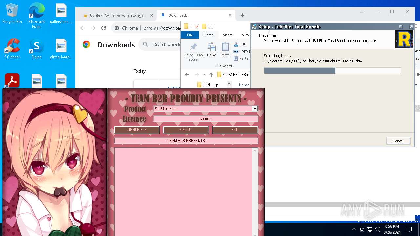Image resolution: width=420 pixels, height=236 pixels.
Task: Click Chrome's Reload page icon
Action: [104, 28]
